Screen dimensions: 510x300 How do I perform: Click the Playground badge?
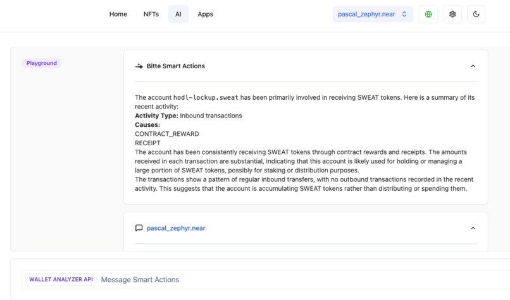[42, 63]
